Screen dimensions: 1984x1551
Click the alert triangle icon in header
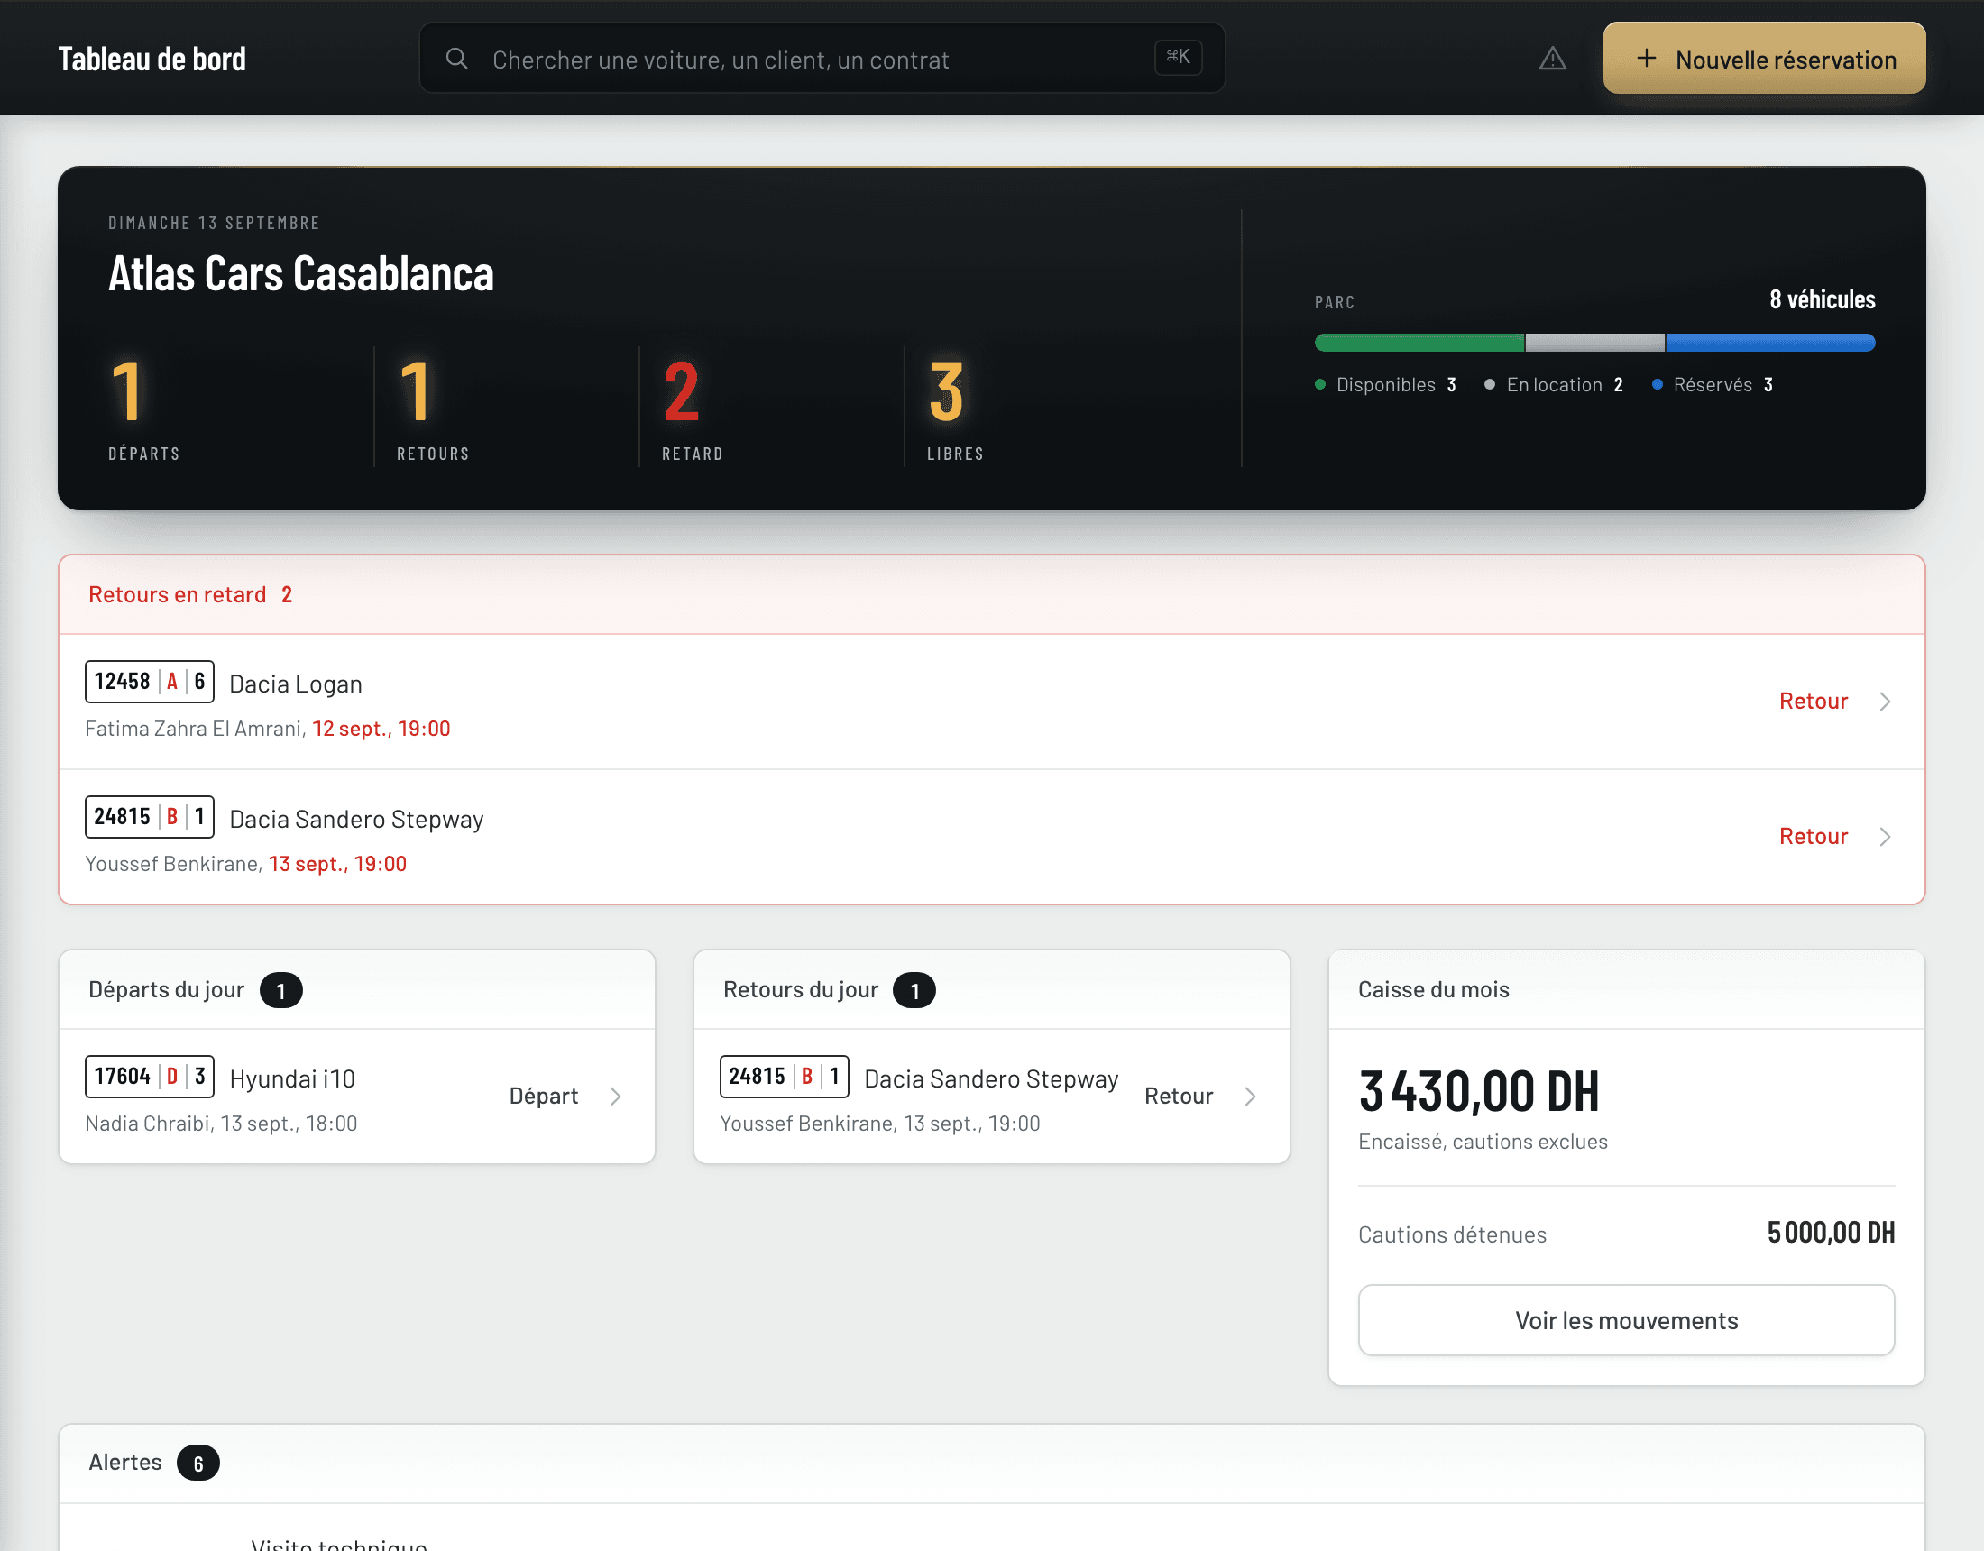pos(1553,59)
